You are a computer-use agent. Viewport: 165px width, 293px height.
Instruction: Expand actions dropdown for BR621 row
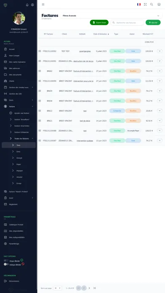[x=160, y=120]
